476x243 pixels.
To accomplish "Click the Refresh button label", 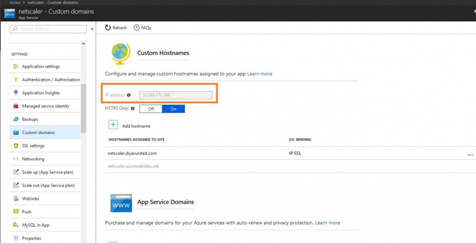I will point(119,28).
